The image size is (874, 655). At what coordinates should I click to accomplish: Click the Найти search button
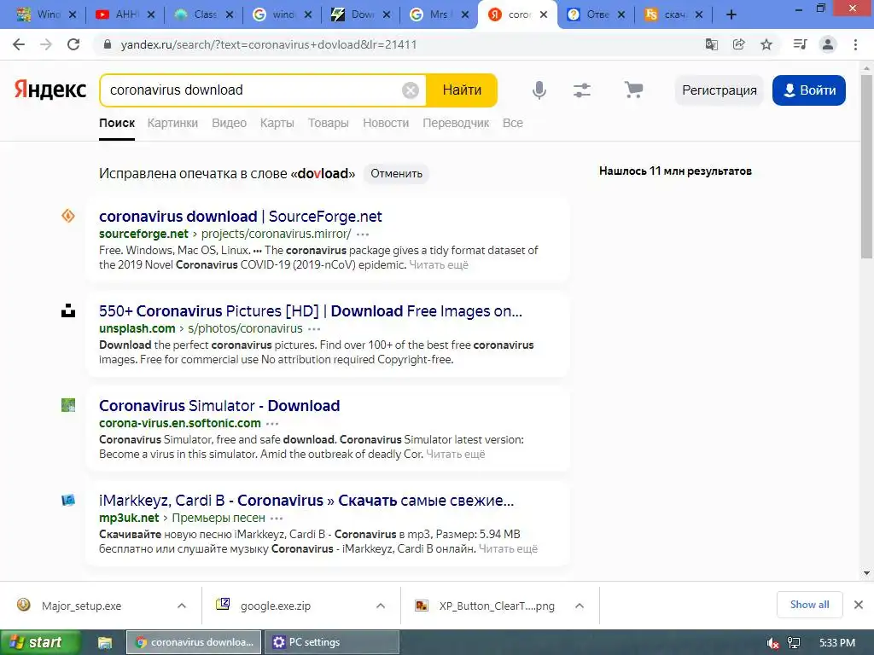coord(462,90)
